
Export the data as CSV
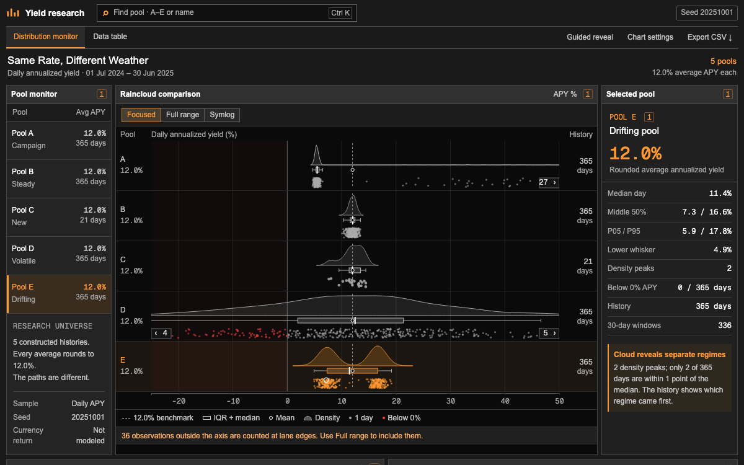710,37
